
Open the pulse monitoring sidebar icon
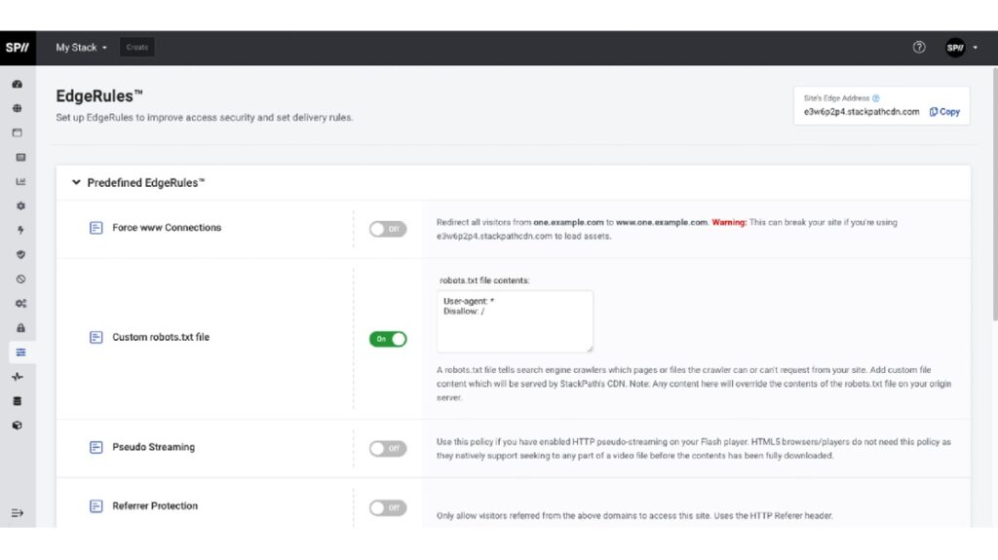point(18,377)
